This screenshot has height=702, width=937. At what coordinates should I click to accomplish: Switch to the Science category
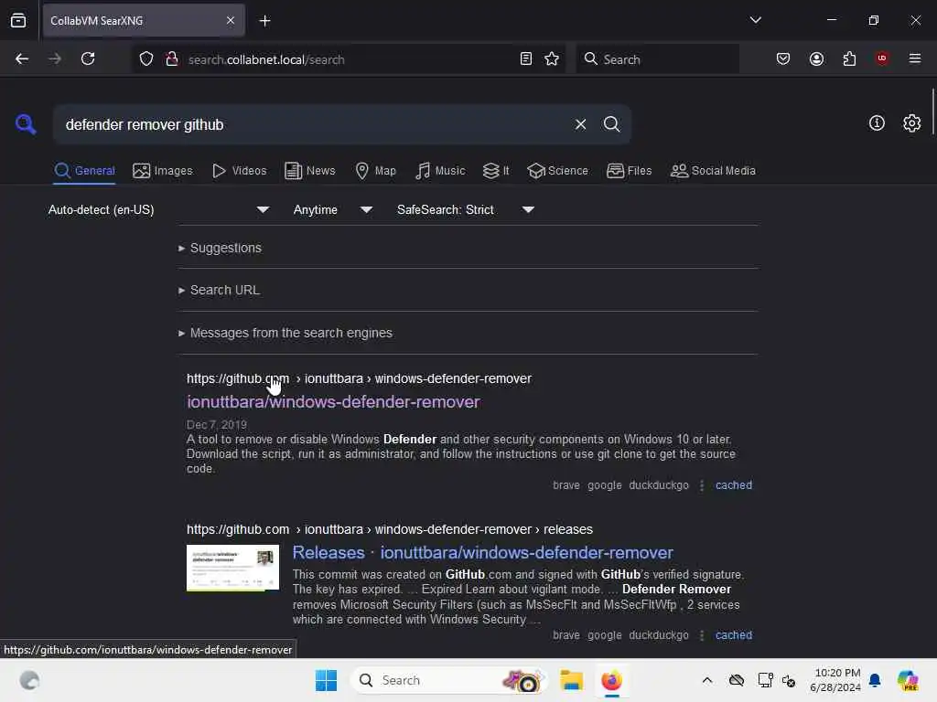pos(557,171)
